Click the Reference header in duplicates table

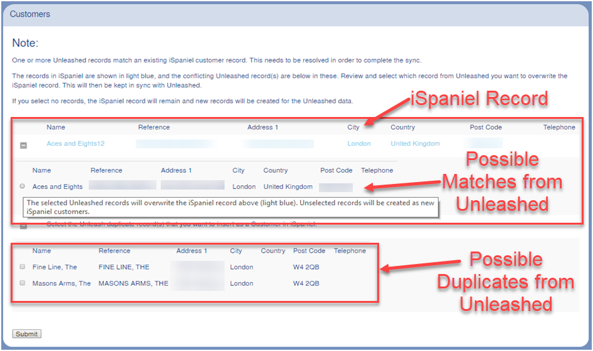[114, 251]
